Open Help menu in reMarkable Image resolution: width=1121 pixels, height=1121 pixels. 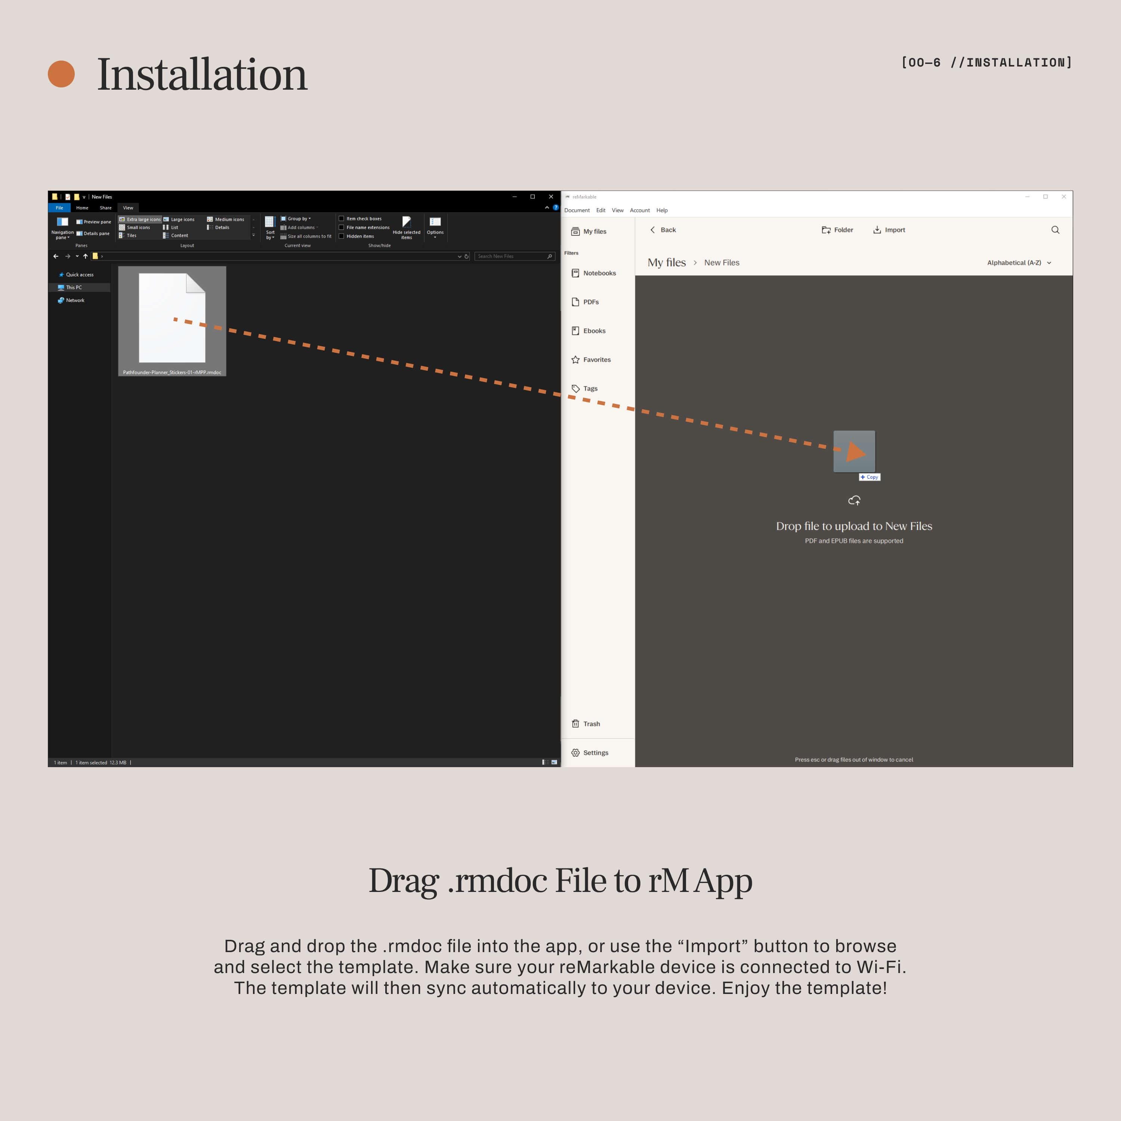click(662, 211)
